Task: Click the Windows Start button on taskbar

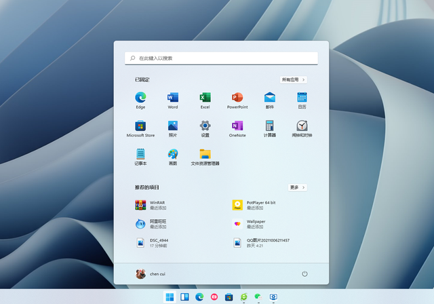Action: (170, 297)
